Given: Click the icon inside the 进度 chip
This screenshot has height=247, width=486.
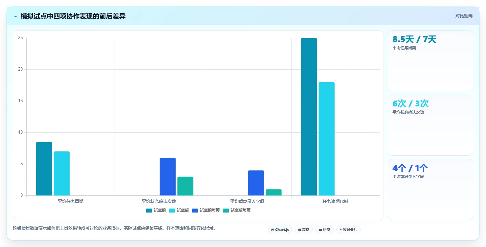Looking at the screenshot, I should (320, 230).
